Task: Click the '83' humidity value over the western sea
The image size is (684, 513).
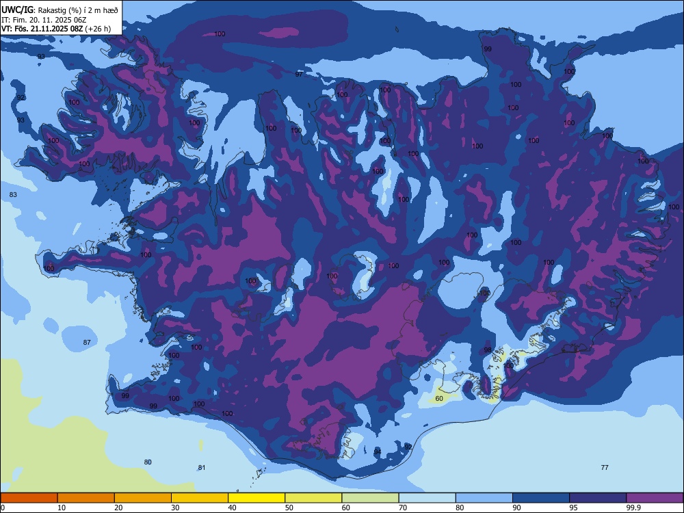Action: 13,194
